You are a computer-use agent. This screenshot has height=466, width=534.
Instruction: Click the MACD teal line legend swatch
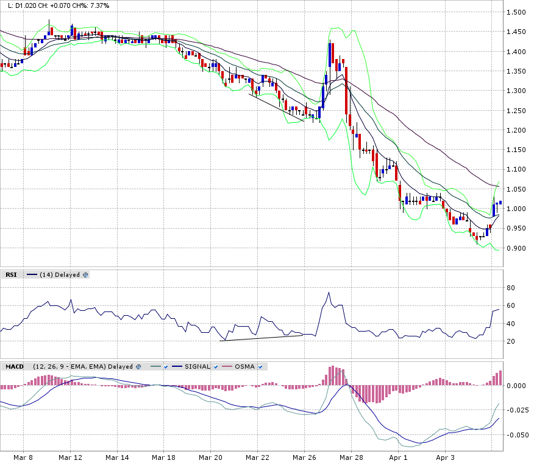[154, 366]
